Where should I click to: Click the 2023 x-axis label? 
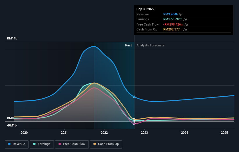(144, 133)
